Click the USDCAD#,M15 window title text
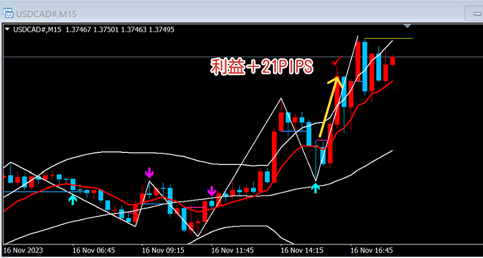This screenshot has width=483, height=258. 46,14
